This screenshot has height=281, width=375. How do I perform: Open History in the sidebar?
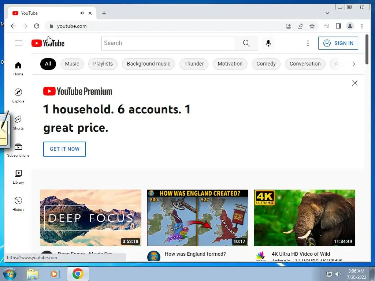tap(18, 204)
